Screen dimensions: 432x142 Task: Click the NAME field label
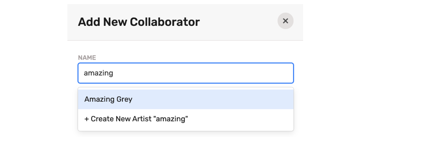click(x=87, y=58)
